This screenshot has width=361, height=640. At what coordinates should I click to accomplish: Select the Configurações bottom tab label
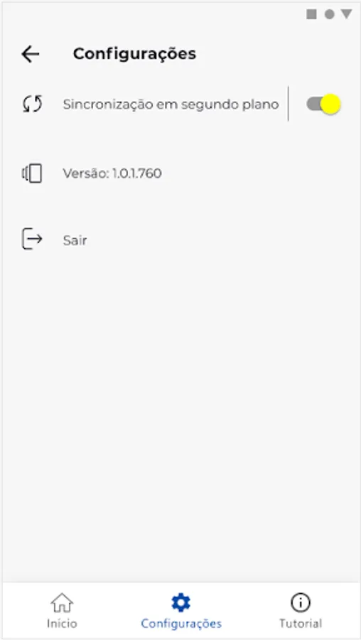click(181, 624)
